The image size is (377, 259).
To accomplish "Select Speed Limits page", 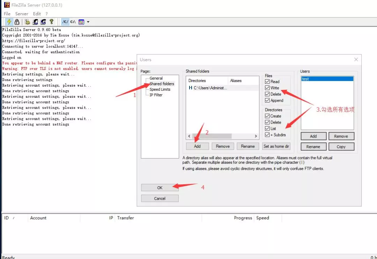I will click(160, 89).
